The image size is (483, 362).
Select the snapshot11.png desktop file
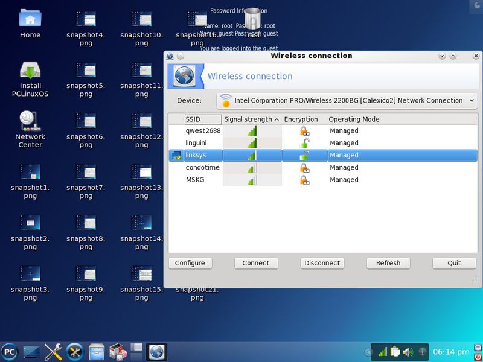point(142,80)
